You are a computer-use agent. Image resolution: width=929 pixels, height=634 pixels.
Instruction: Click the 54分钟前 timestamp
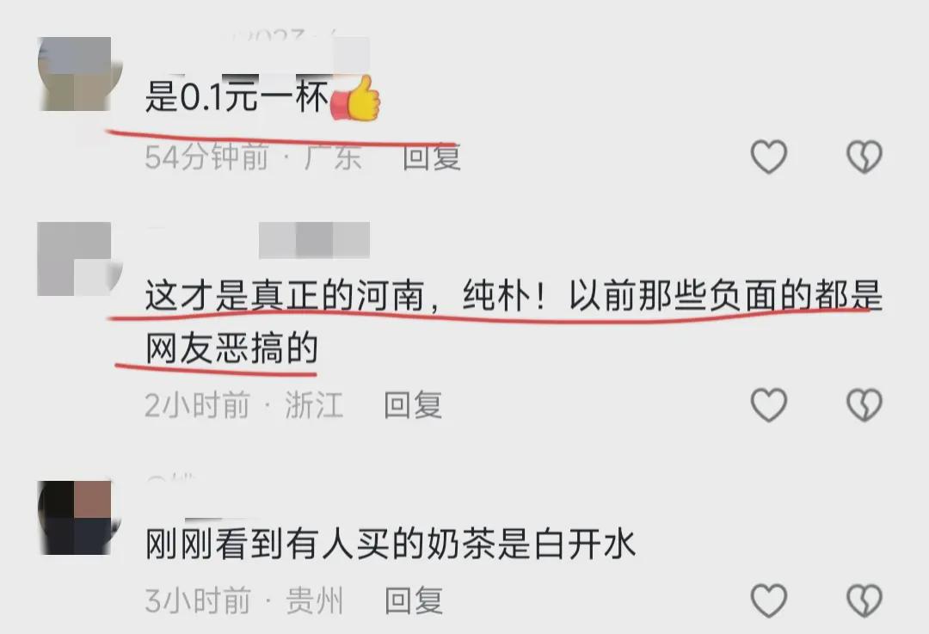pyautogui.click(x=206, y=157)
